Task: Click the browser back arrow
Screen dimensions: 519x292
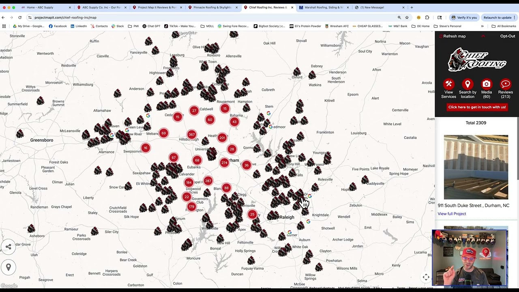Action: pos(3,17)
